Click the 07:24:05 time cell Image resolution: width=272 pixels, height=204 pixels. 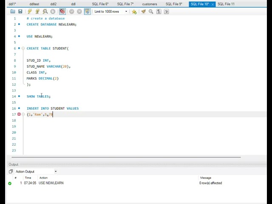tap(30, 183)
